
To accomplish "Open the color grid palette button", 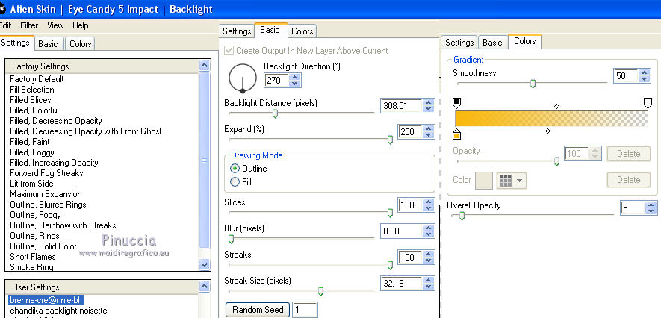I will pos(512,181).
